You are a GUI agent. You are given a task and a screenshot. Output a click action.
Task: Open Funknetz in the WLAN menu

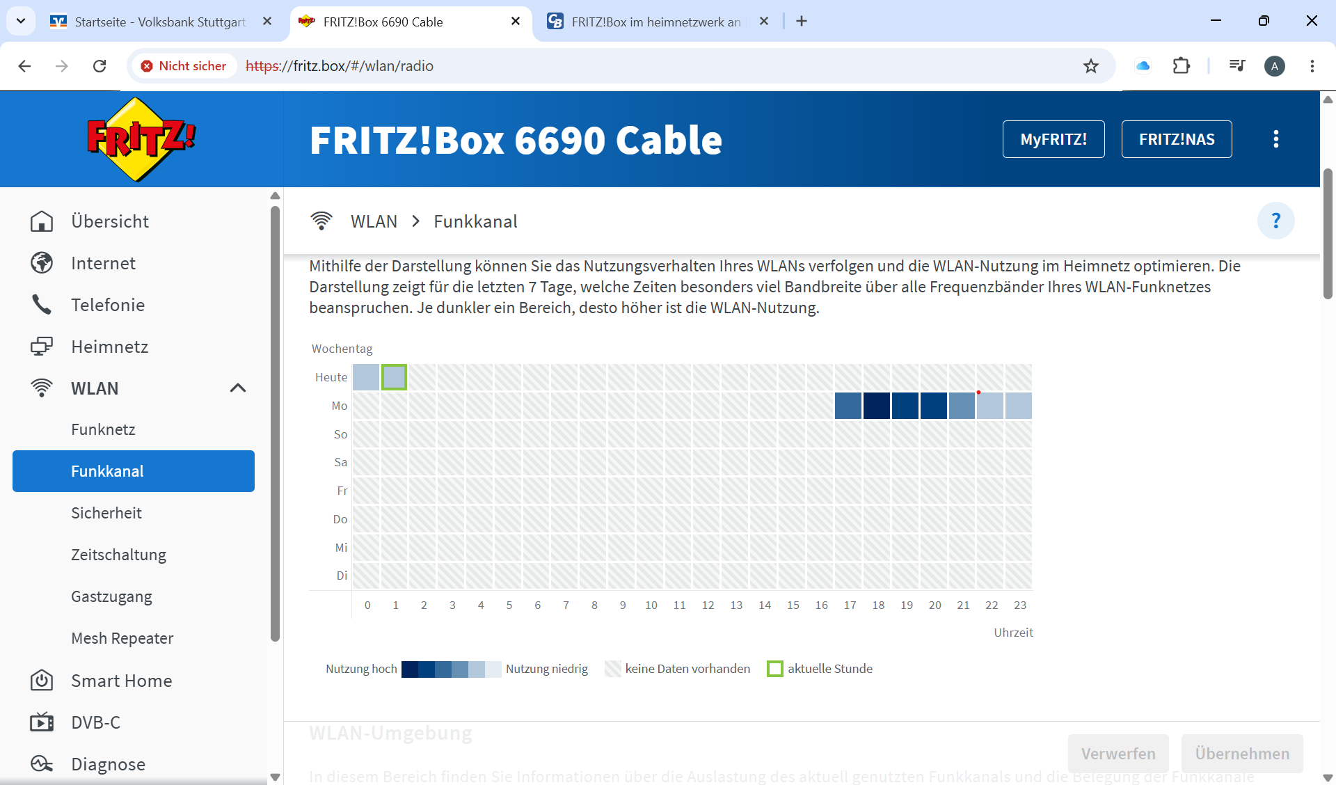tap(103, 429)
